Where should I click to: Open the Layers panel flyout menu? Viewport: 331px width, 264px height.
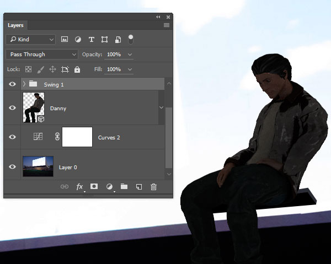(167, 25)
